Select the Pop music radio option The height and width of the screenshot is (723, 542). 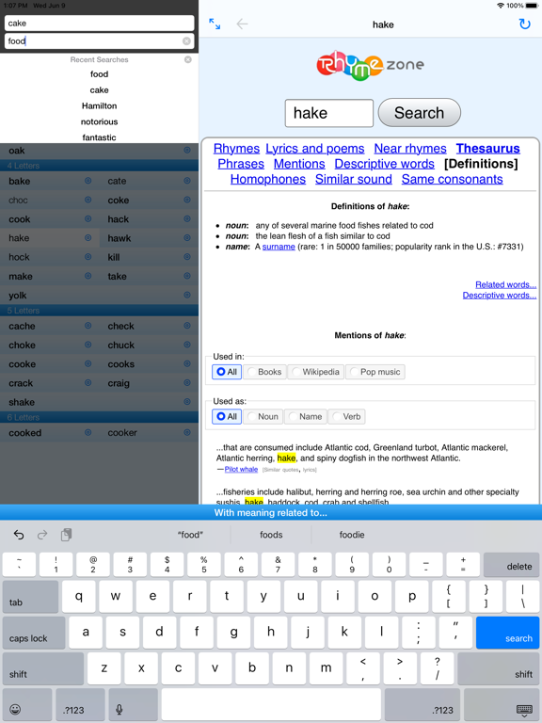point(375,372)
